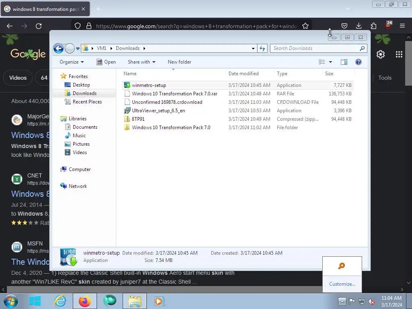Sort files by Type column
The width and height of the screenshot is (412, 309).
point(298,74)
